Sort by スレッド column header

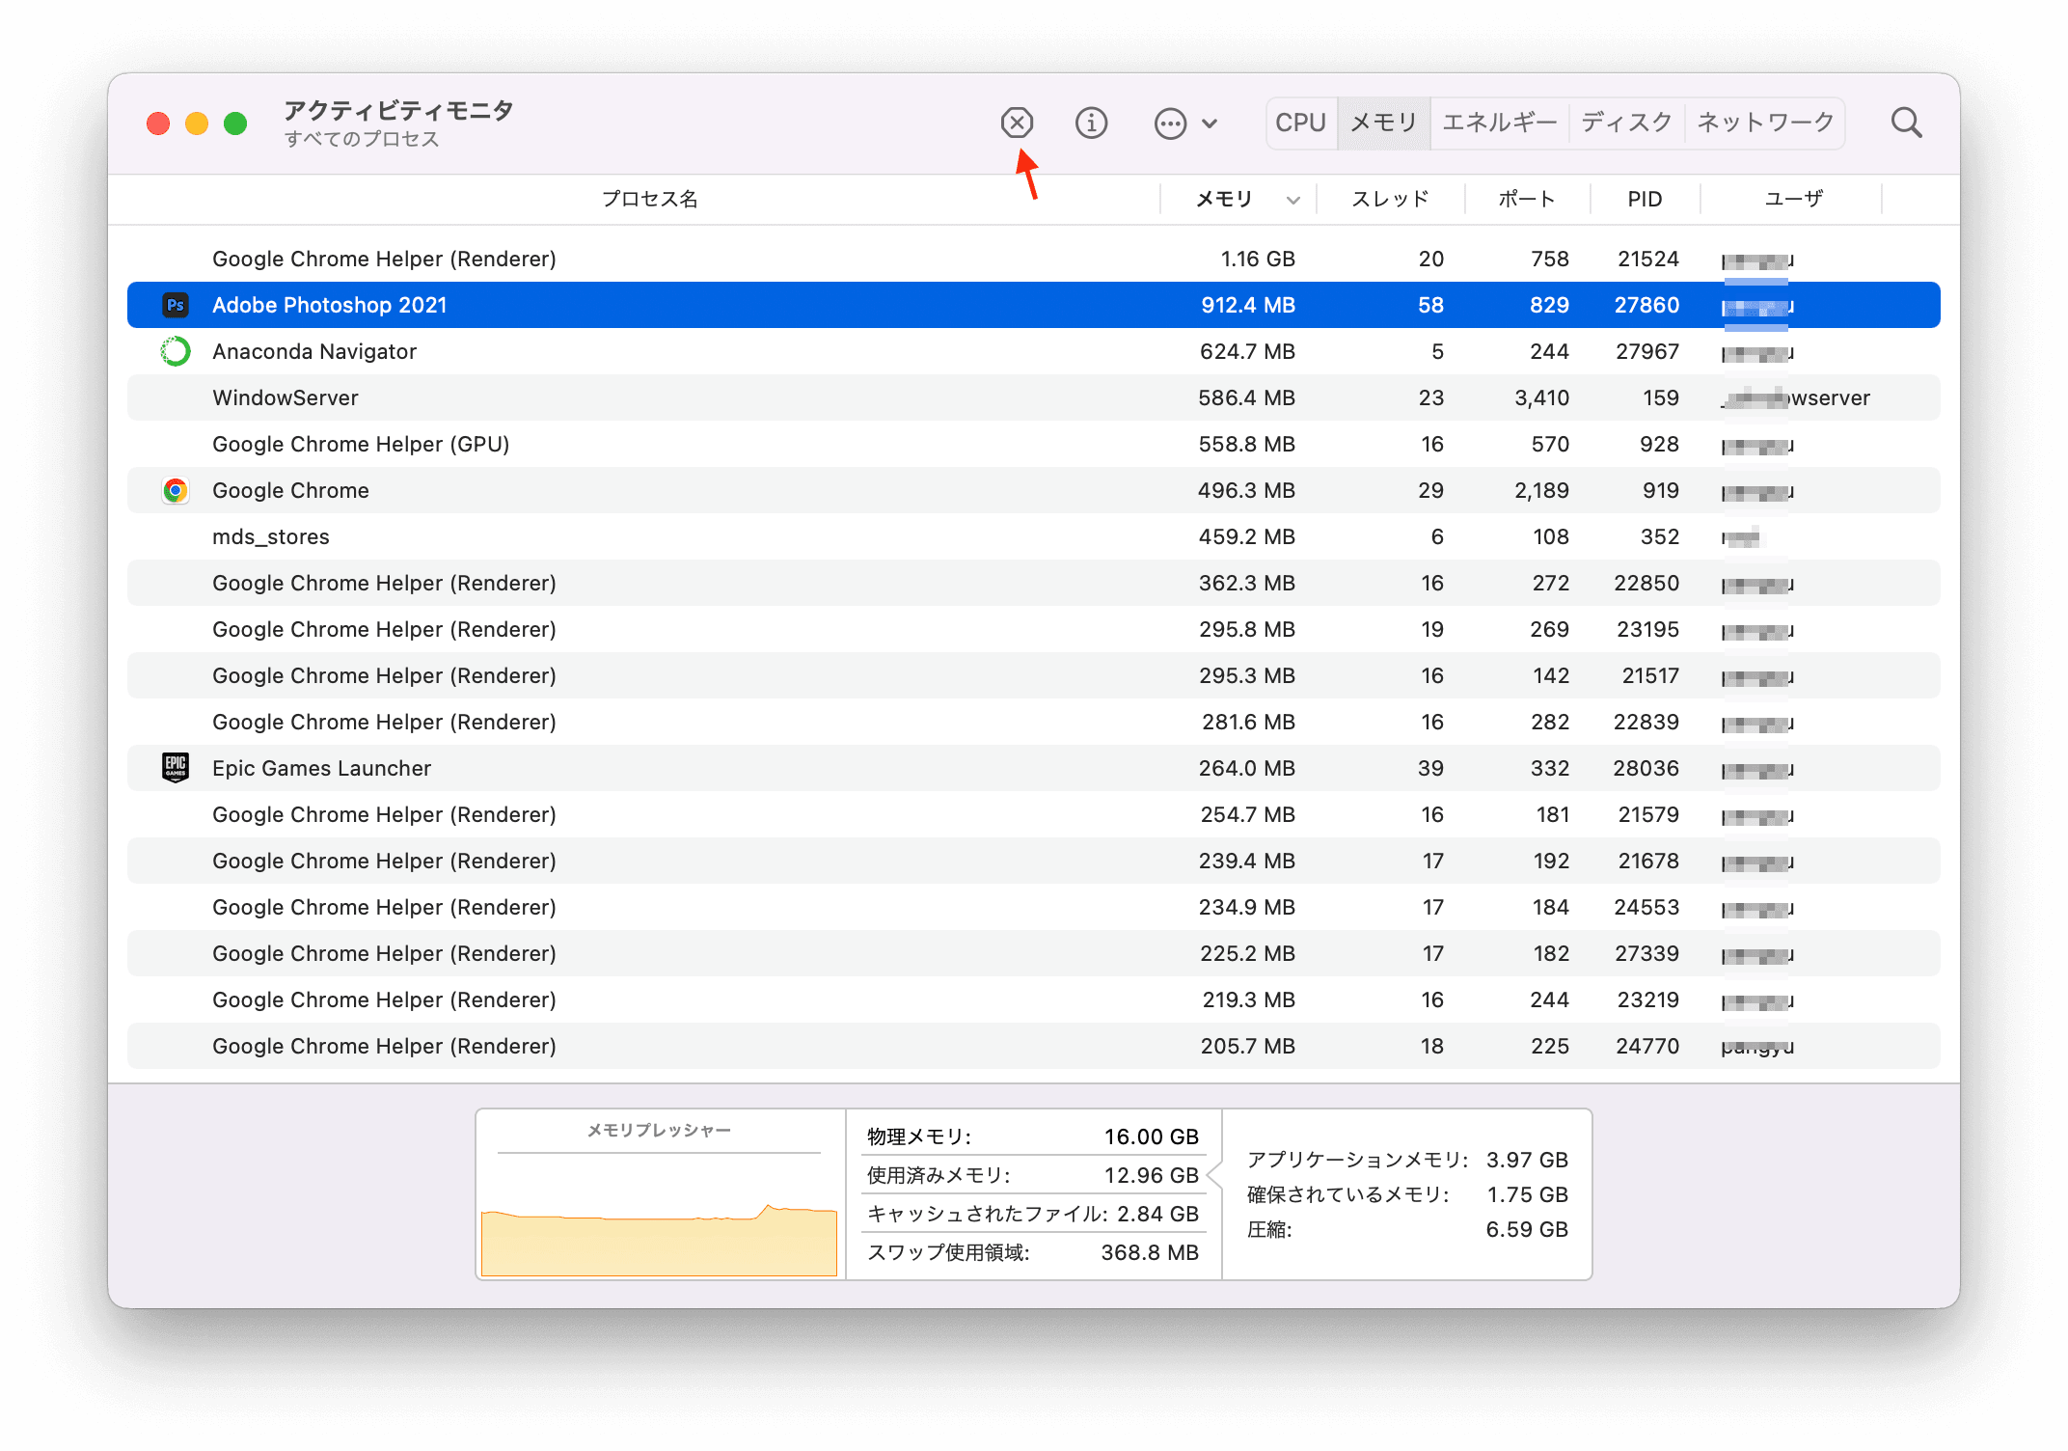click(x=1390, y=199)
